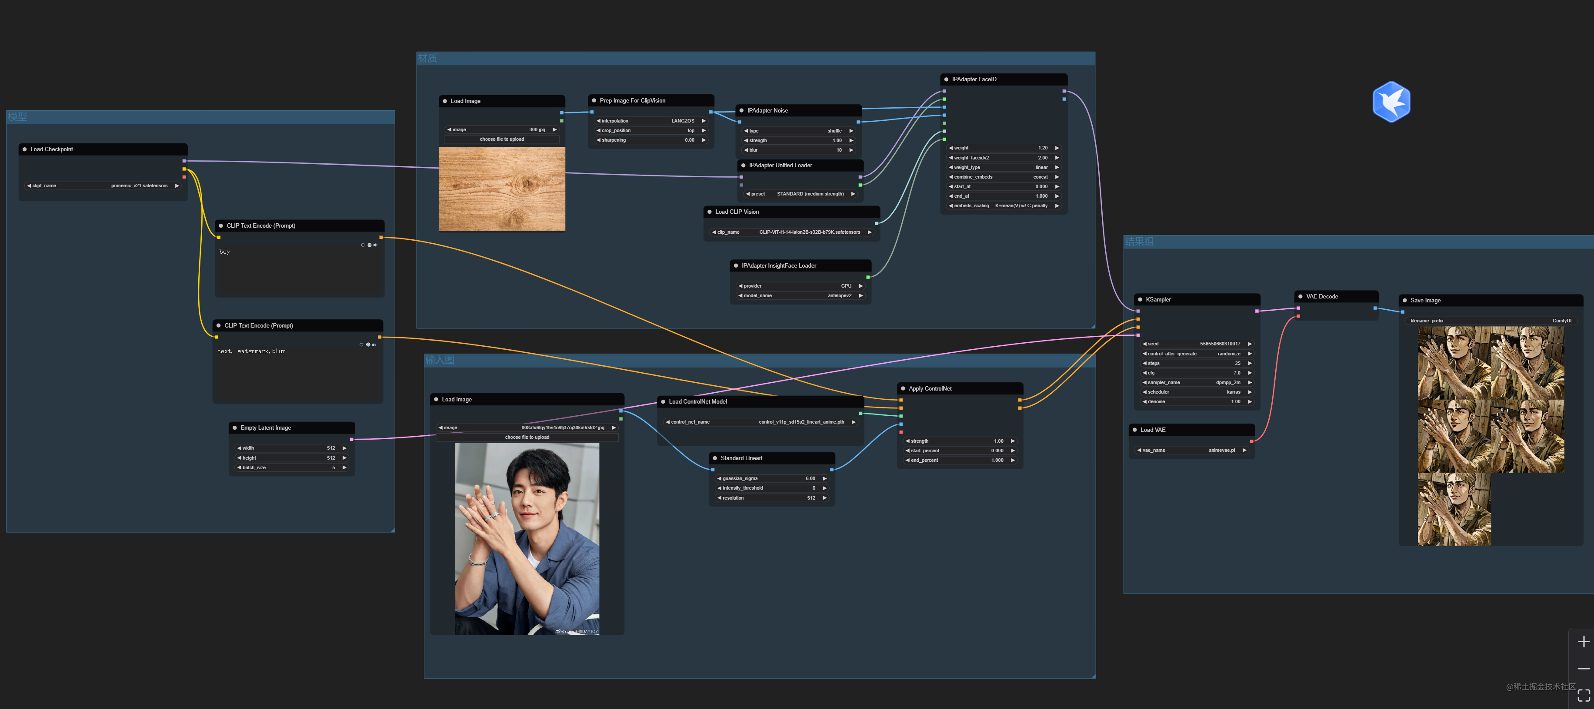The width and height of the screenshot is (1594, 709).
Task: Collapse the IPAdapter Noise node via its dot
Action: point(741,110)
